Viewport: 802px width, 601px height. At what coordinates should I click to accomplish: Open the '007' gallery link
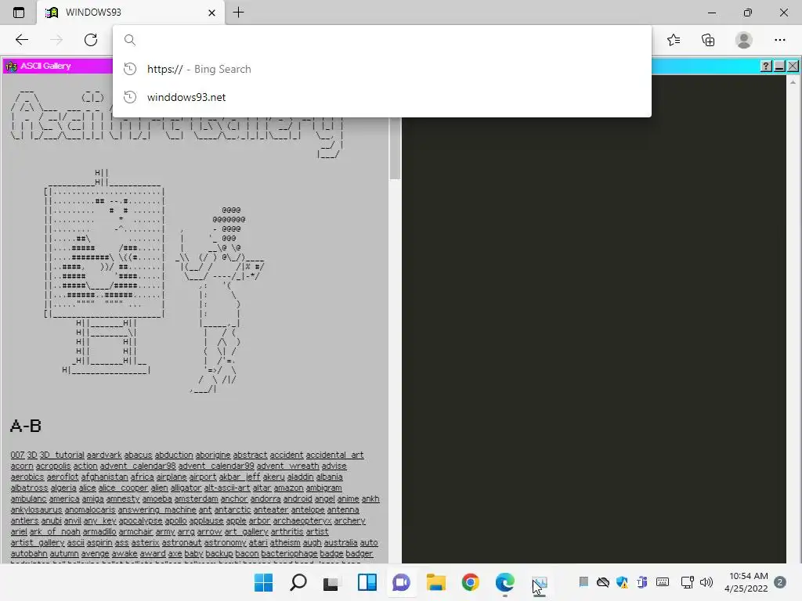pos(17,455)
